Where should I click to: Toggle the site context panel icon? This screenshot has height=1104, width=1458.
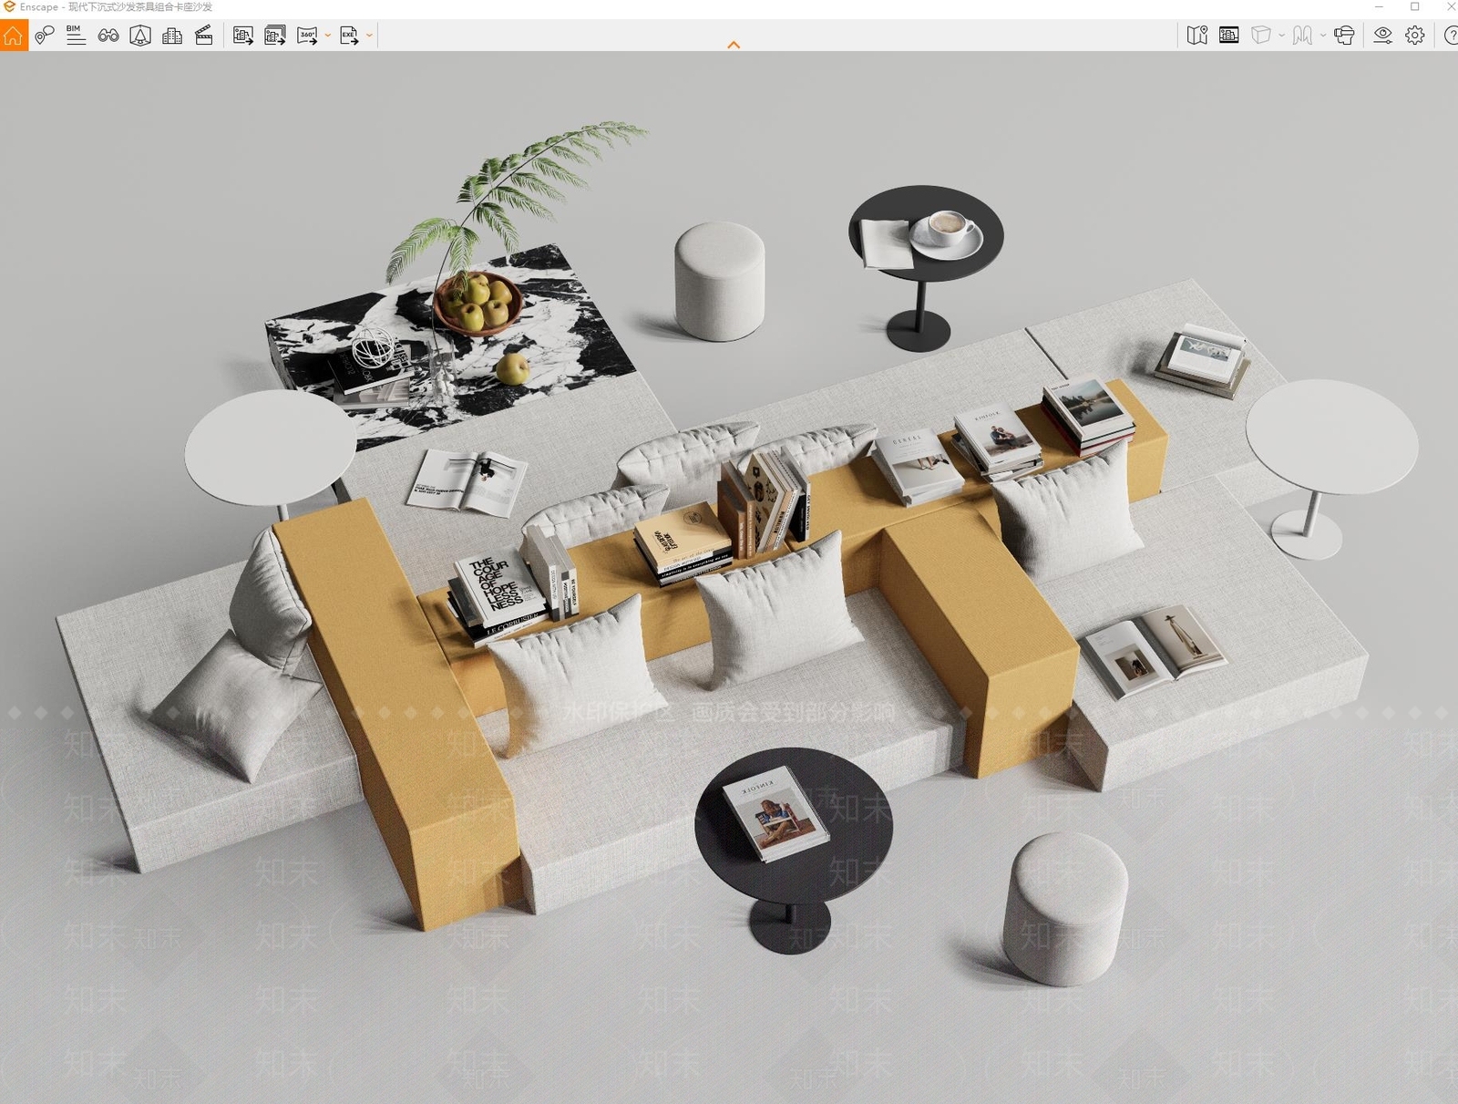[1229, 36]
